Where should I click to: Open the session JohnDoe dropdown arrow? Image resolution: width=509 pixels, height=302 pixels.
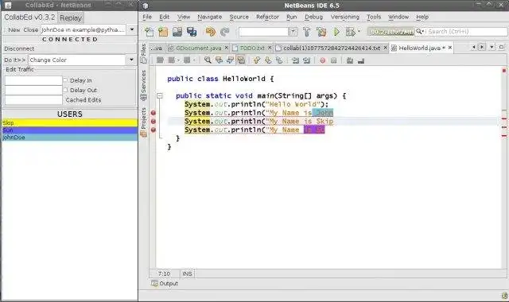[x=132, y=29]
